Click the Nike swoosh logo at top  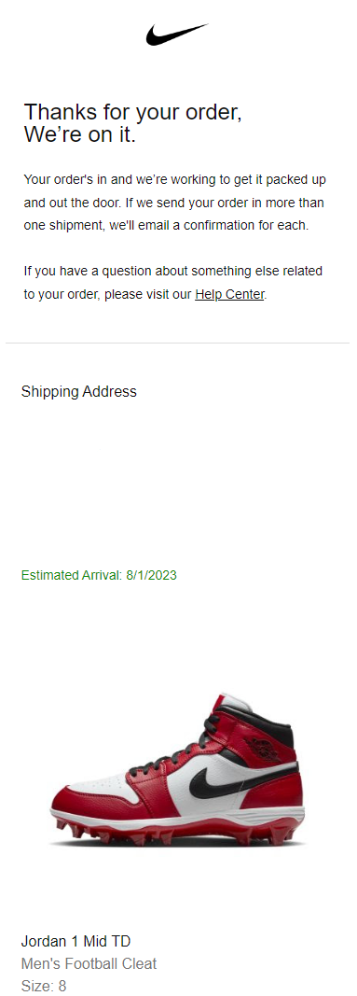(177, 34)
